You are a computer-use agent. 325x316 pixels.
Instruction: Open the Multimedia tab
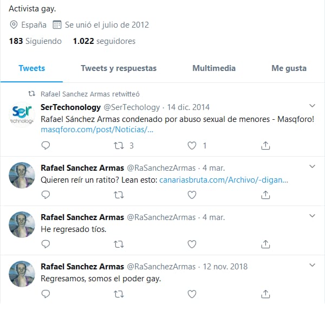click(x=214, y=68)
